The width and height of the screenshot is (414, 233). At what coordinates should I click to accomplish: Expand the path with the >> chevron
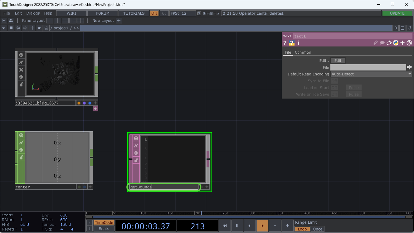76,28
